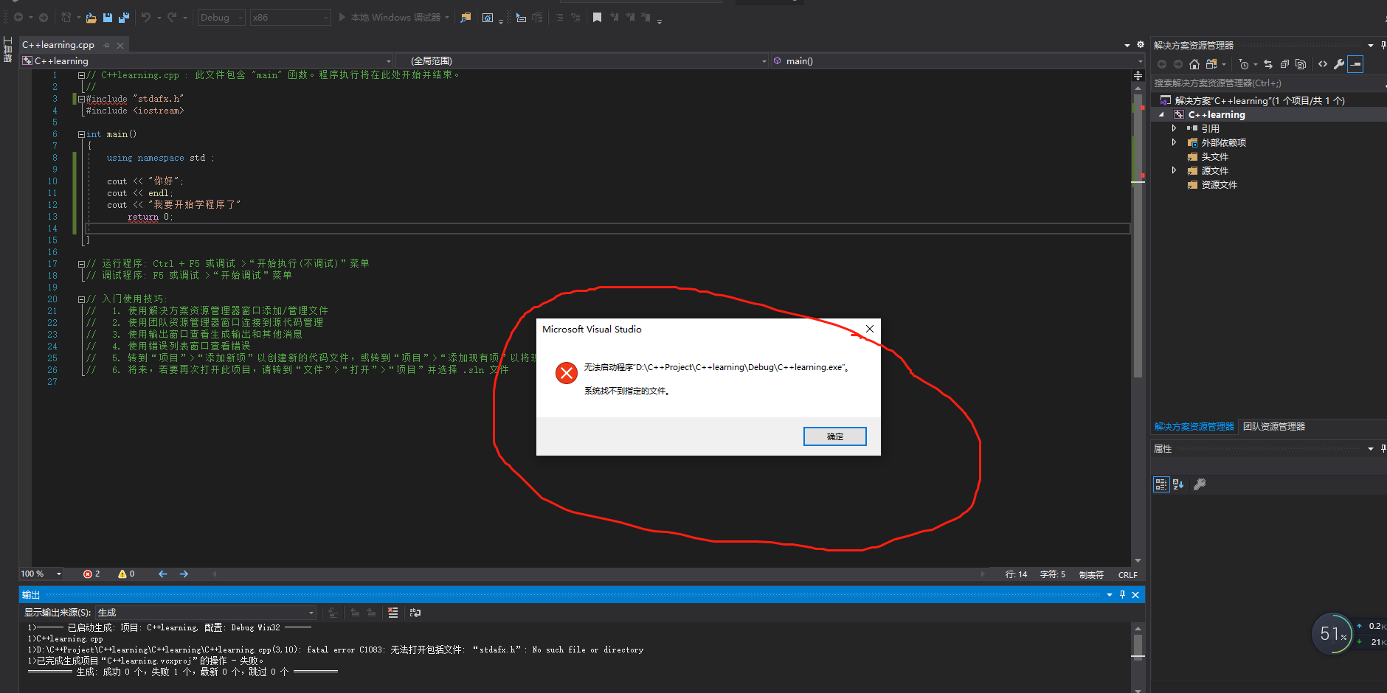Click the Save file icon

tap(108, 18)
